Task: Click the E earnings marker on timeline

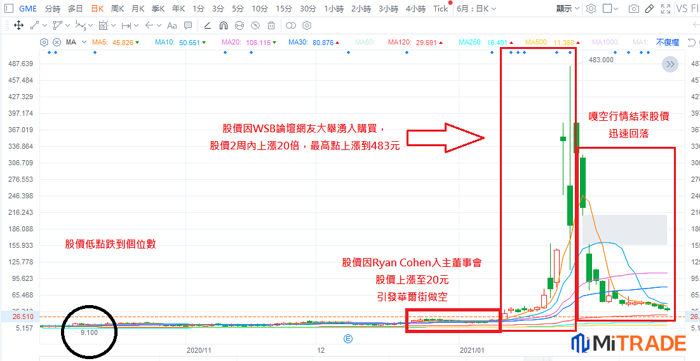Action: tap(347, 339)
